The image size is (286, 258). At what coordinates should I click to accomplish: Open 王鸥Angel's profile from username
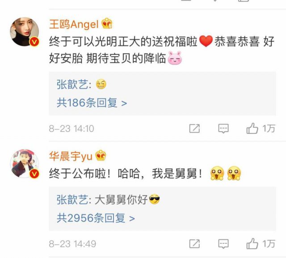[74, 24]
